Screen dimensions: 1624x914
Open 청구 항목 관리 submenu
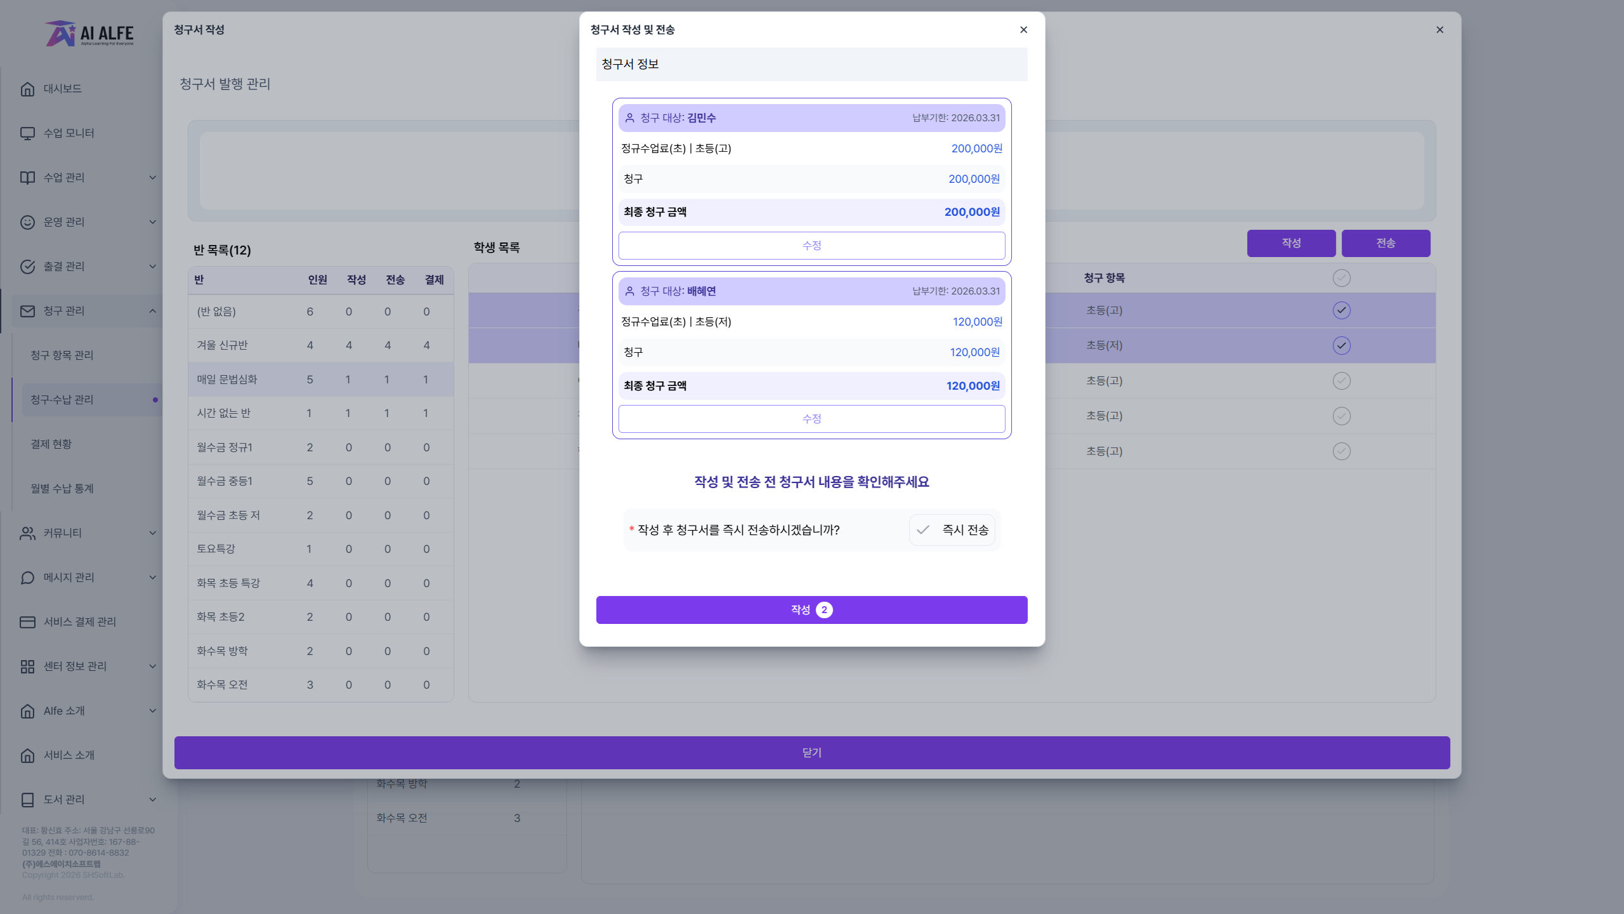pos(62,355)
